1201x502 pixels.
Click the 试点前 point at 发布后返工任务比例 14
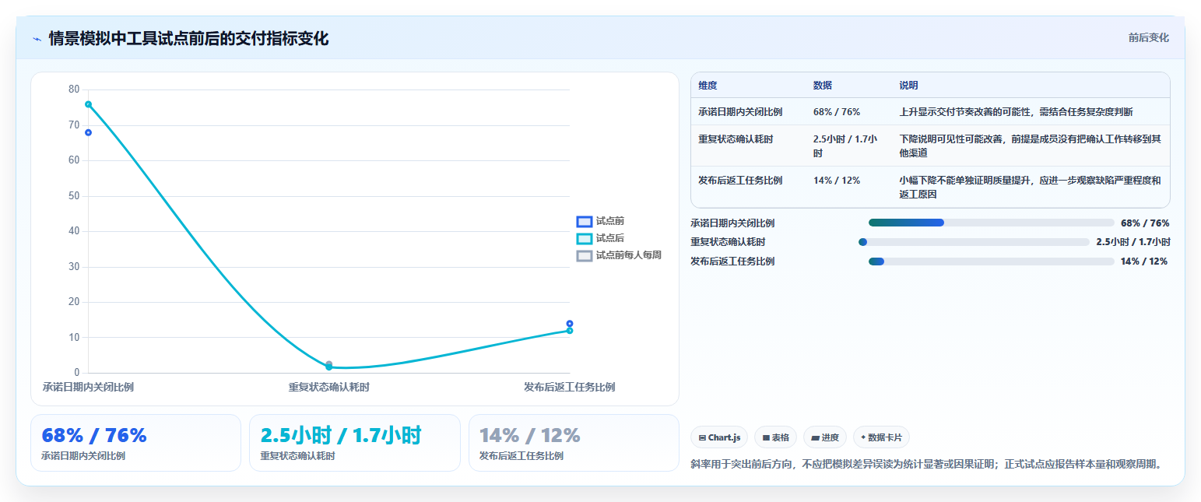tap(570, 324)
